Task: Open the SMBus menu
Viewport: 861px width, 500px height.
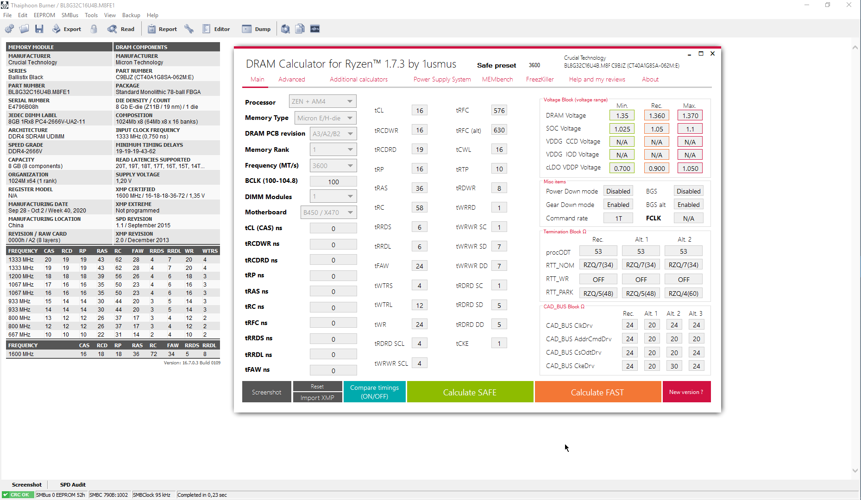Action: (70, 15)
